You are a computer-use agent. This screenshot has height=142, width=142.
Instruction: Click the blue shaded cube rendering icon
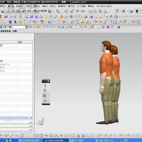(x=131, y=11)
